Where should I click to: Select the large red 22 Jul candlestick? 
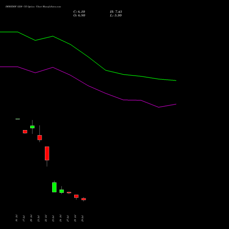[47, 153]
